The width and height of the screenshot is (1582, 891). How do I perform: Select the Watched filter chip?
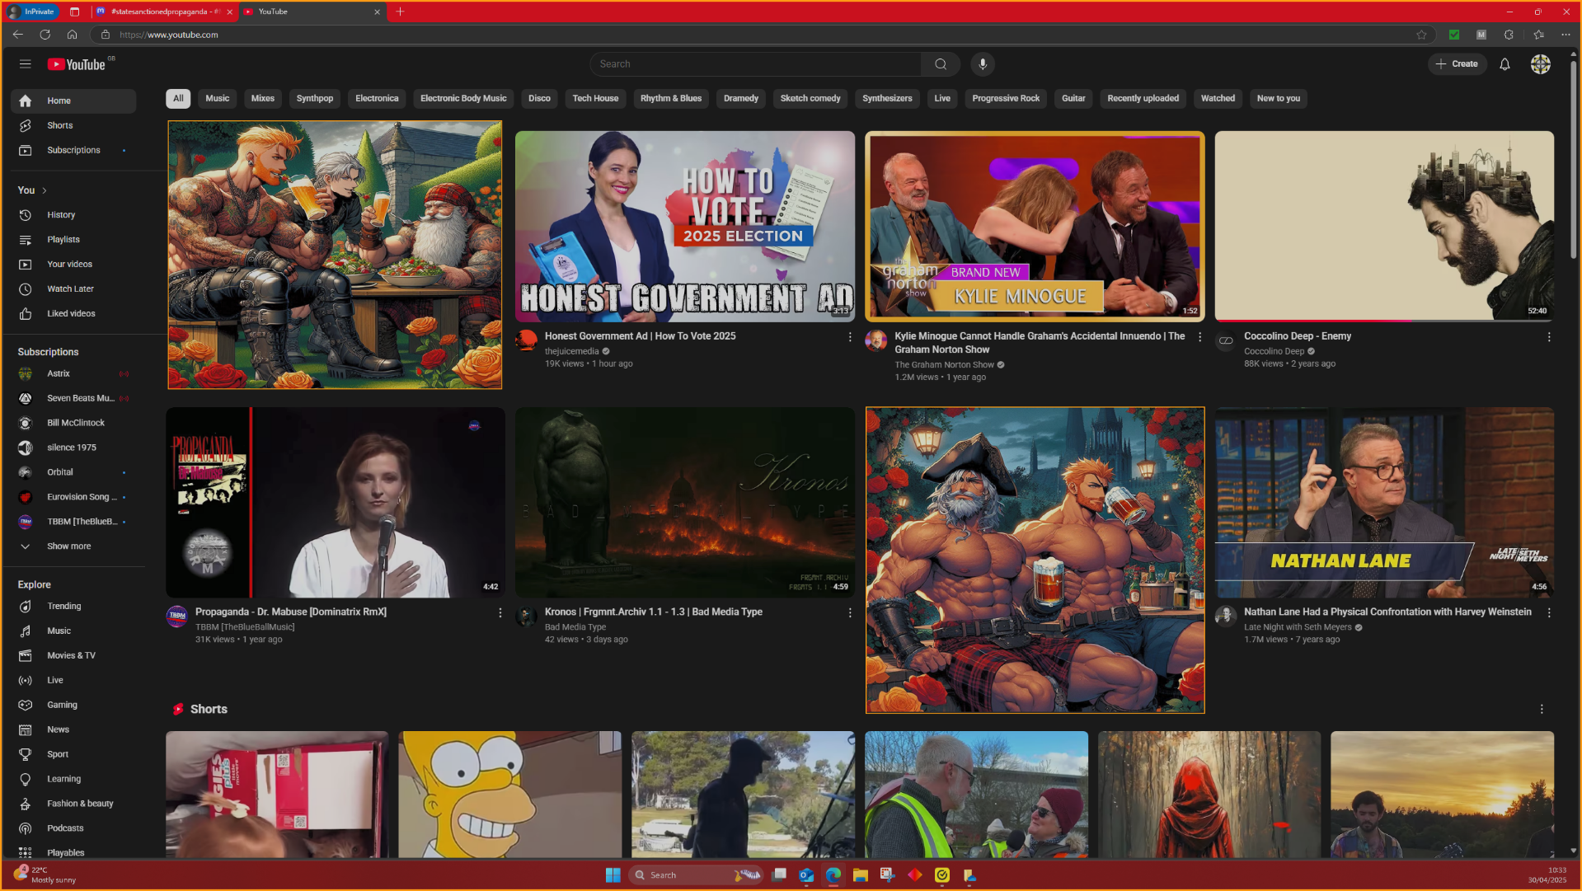pyautogui.click(x=1218, y=99)
